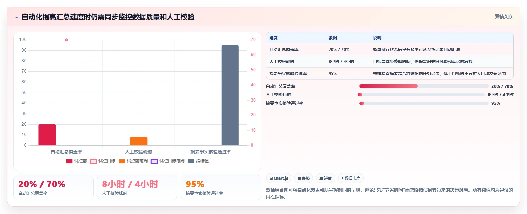527x214 pixels.
Task: Open the orange 95% stat card
Action: (221, 187)
